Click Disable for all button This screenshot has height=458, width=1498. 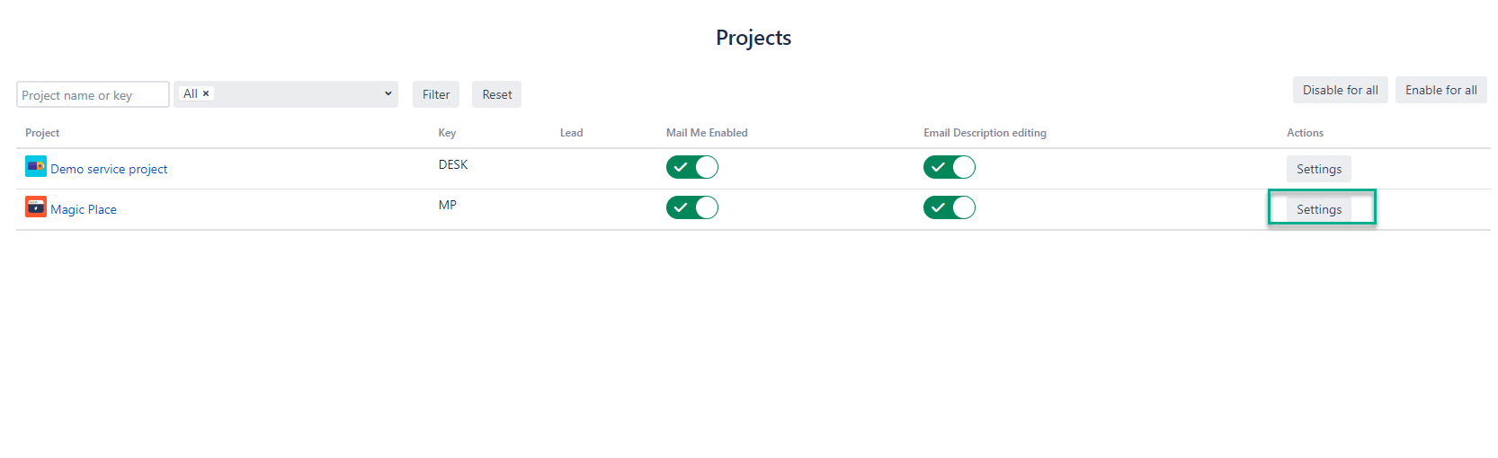pyautogui.click(x=1340, y=90)
